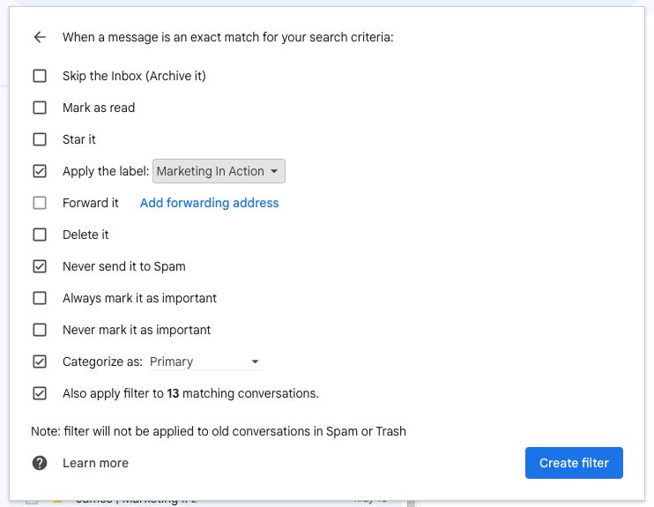Uncheck Also apply filter to matching conversations
Image resolution: width=654 pixels, height=507 pixels.
coord(40,393)
